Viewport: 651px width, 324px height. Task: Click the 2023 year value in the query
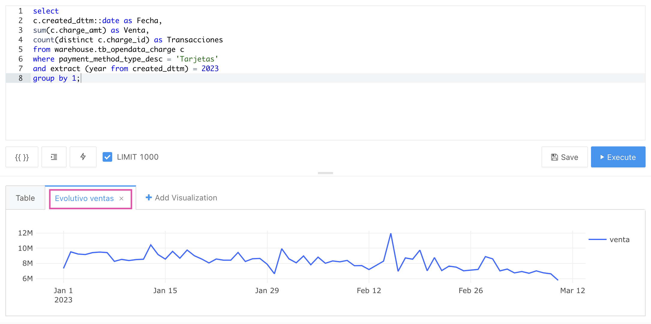(x=210, y=69)
